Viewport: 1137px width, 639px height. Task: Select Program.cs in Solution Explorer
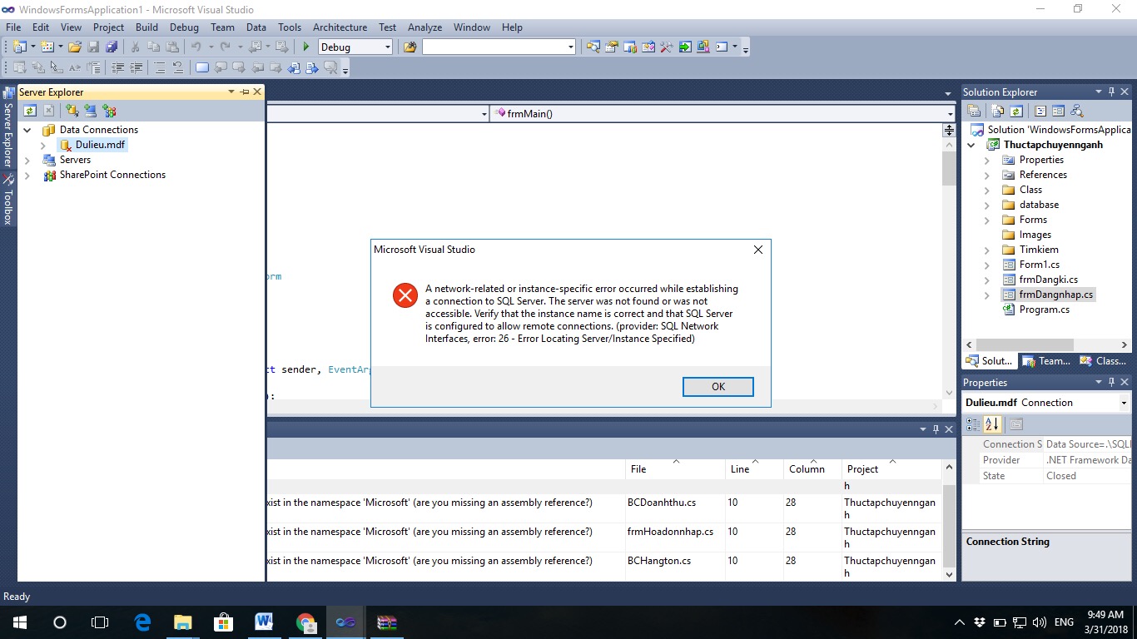point(1044,310)
